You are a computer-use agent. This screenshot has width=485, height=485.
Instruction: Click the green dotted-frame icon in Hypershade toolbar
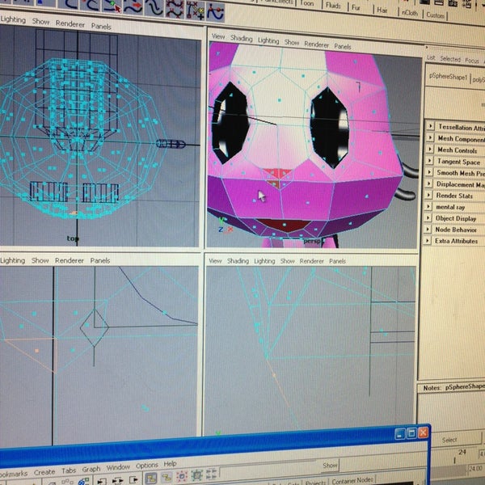coord(196,474)
